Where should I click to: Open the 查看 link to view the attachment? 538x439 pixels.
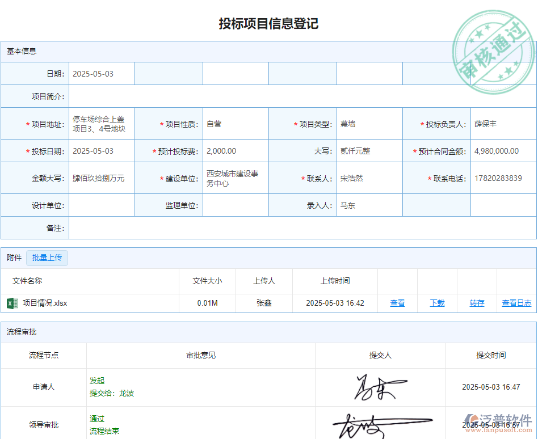(x=397, y=303)
